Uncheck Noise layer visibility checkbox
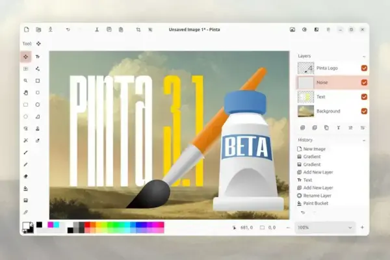 coord(364,83)
